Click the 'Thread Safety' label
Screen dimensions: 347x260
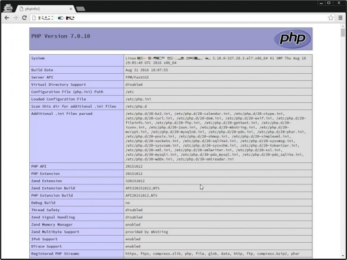point(45,210)
